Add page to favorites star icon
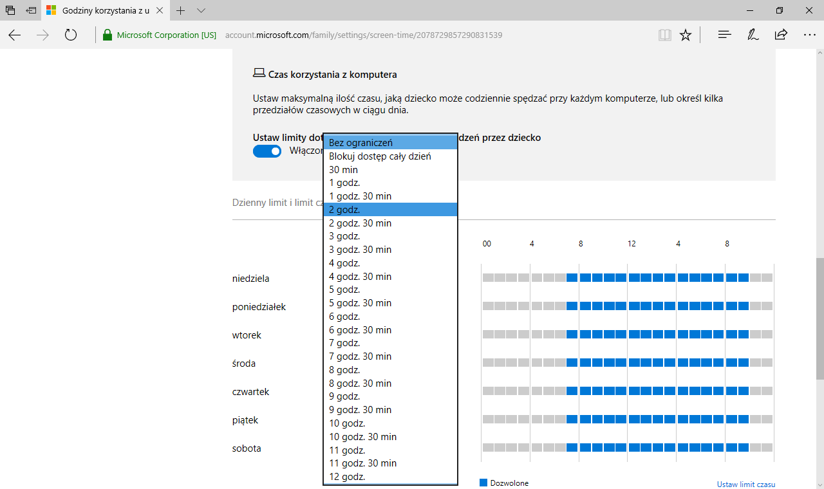 click(686, 35)
